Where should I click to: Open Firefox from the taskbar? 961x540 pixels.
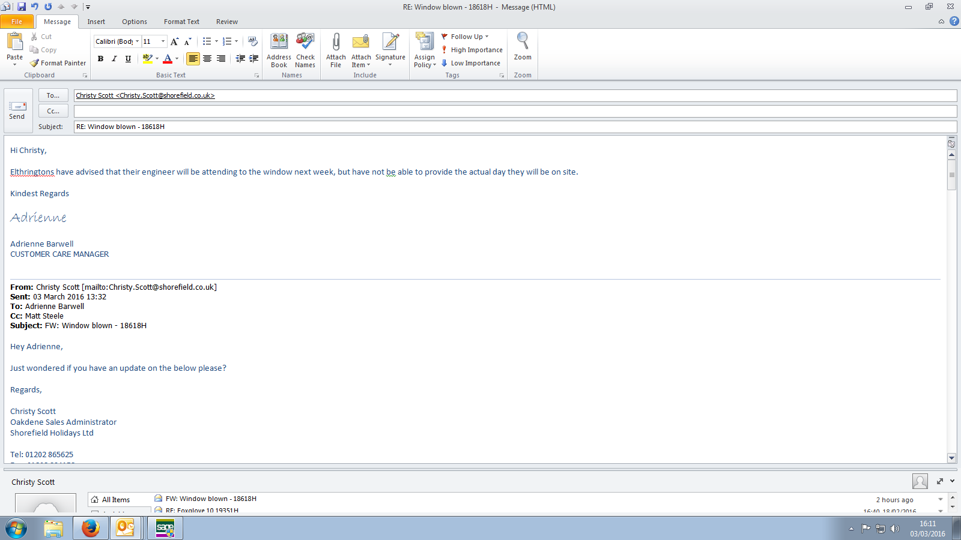pyautogui.click(x=90, y=529)
